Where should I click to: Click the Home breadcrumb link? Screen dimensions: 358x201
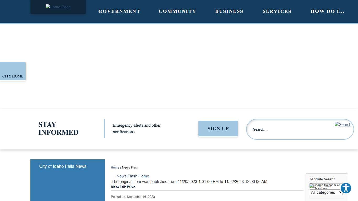pyautogui.click(x=115, y=167)
